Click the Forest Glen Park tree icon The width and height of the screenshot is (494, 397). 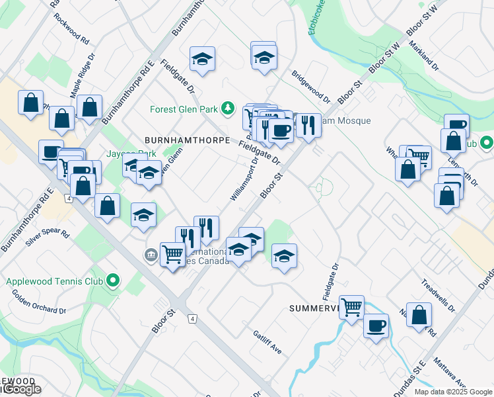(228, 109)
